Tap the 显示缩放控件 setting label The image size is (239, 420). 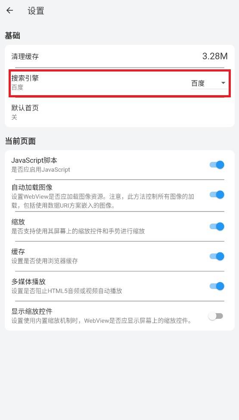(x=32, y=311)
